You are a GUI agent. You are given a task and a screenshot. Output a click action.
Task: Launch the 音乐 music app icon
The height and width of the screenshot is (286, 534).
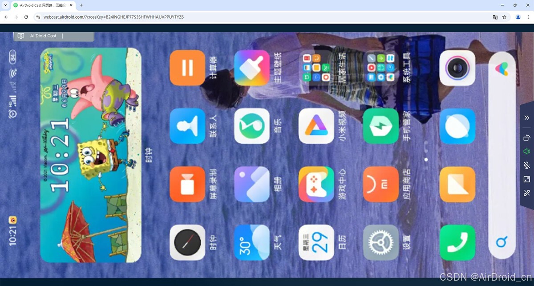point(252,126)
